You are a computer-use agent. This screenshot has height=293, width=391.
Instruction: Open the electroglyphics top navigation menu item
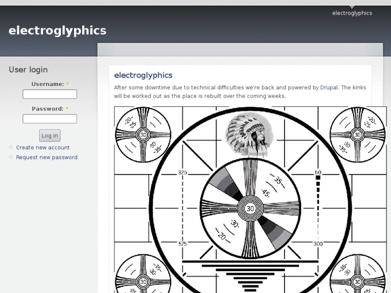tap(352, 13)
